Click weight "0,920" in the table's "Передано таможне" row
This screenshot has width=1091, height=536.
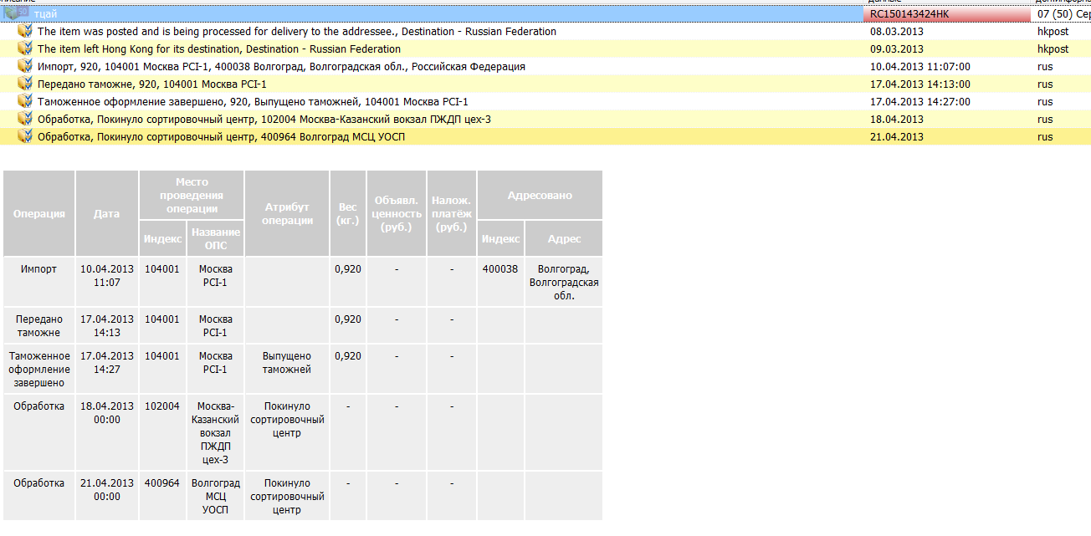pos(348,319)
